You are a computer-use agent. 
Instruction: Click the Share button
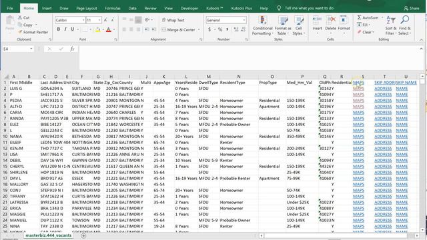tap(412, 8)
